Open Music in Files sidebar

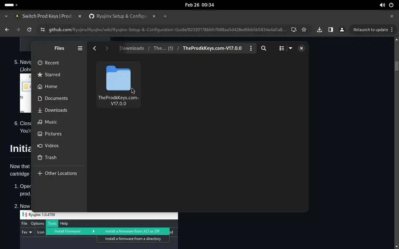59,122
